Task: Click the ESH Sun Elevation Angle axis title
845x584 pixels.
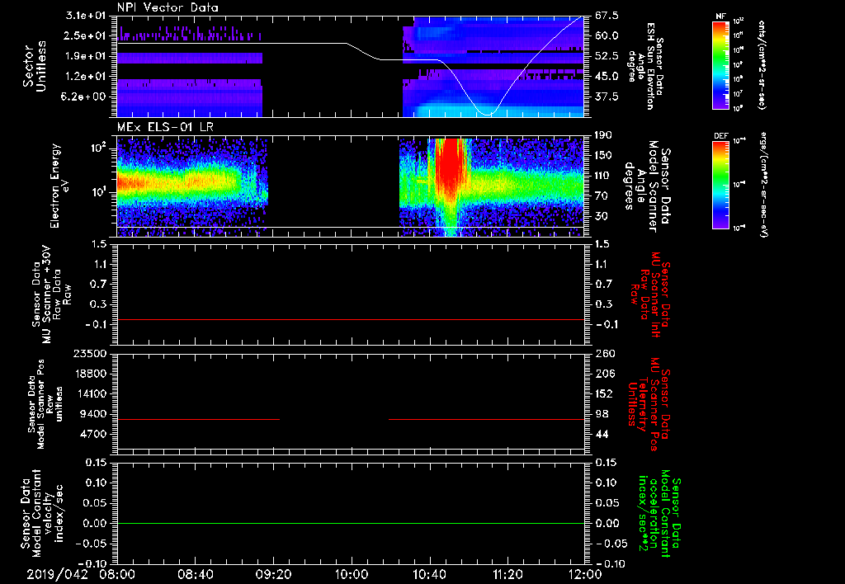Action: (646, 66)
